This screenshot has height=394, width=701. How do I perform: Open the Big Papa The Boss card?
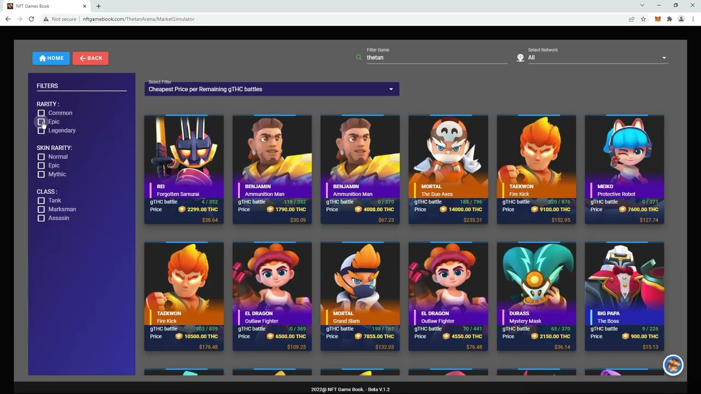624,296
